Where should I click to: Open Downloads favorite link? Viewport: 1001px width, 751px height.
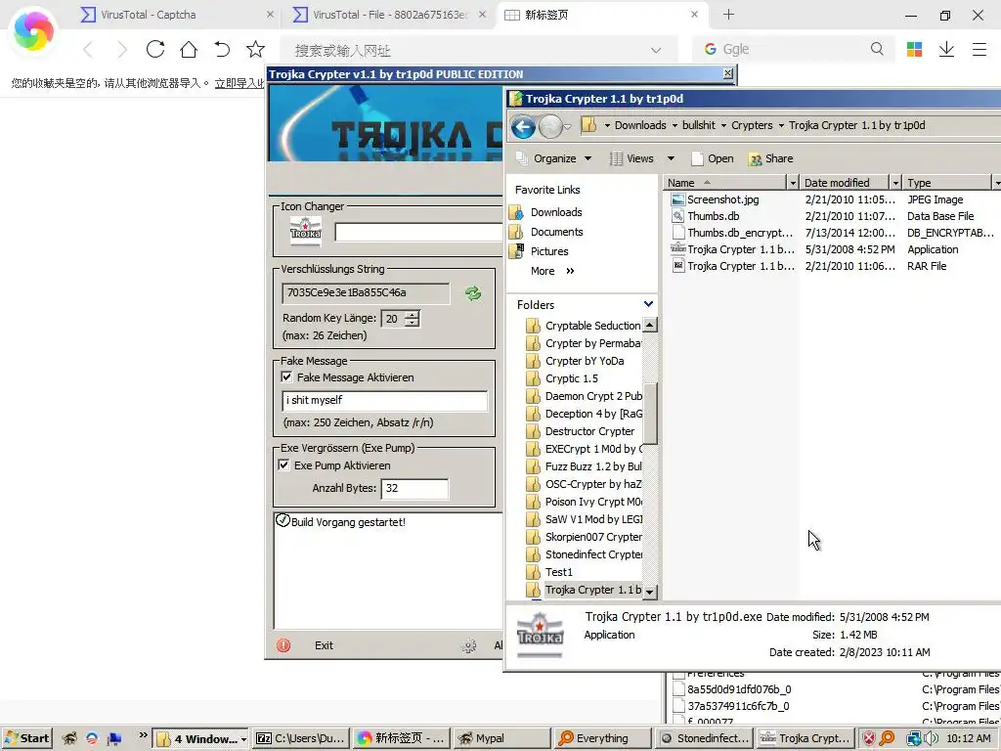(556, 212)
